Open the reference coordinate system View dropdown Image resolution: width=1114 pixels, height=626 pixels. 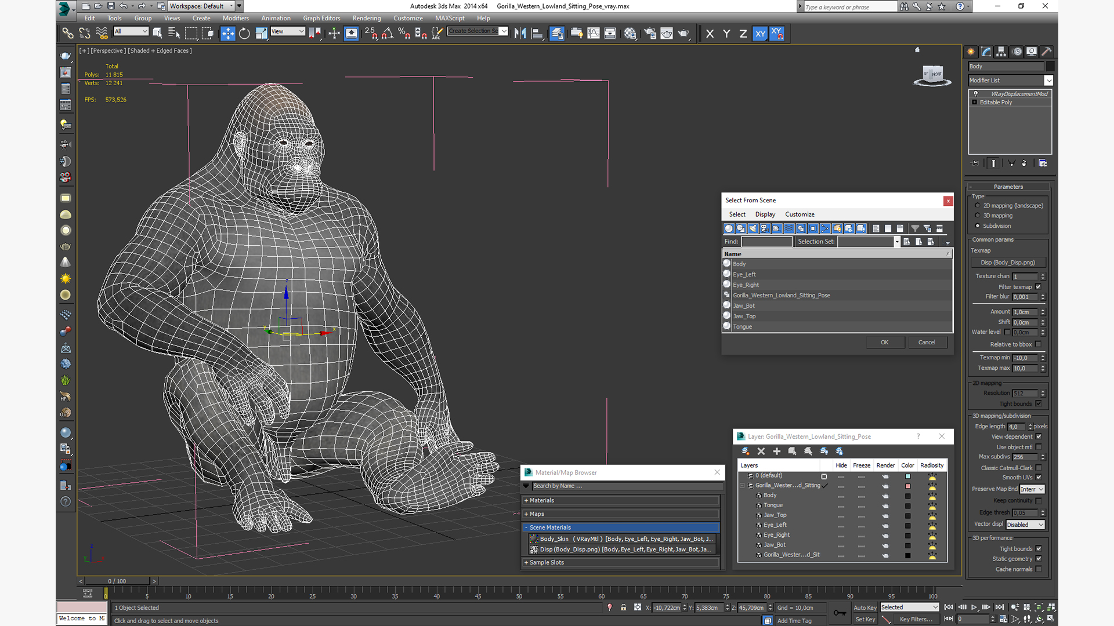pyautogui.click(x=288, y=31)
